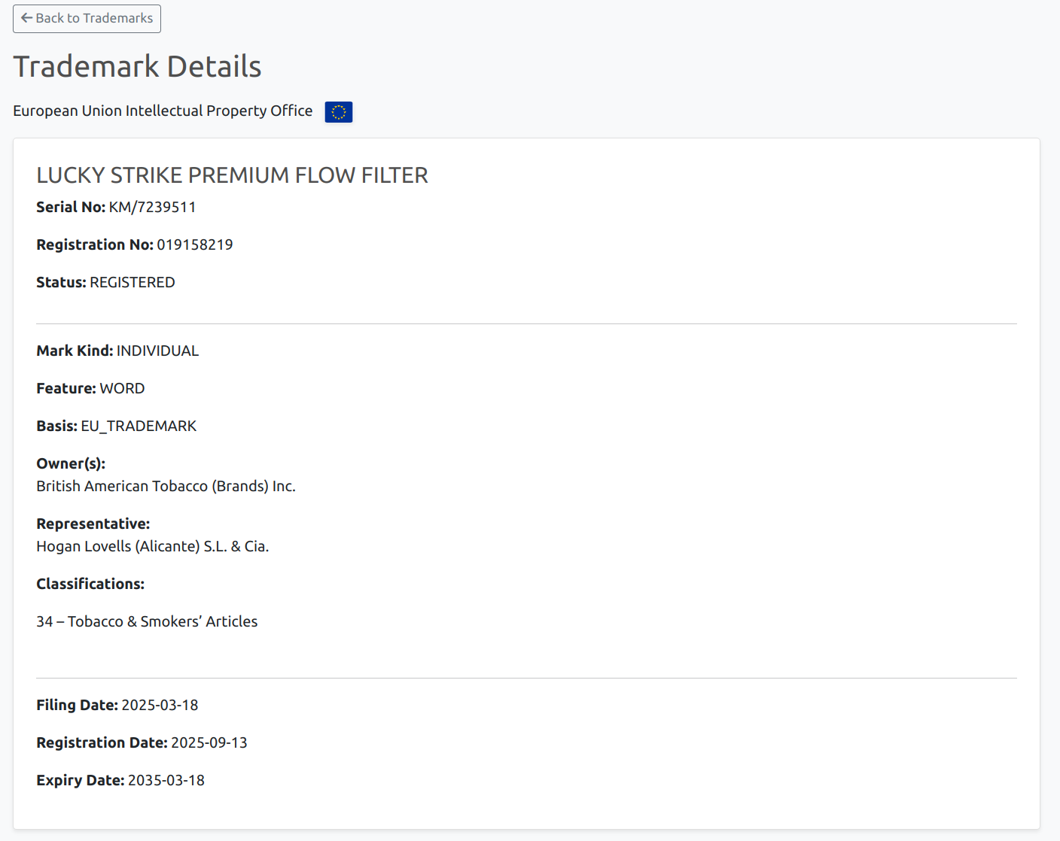This screenshot has width=1060, height=841.
Task: Click the serial number KM/7239511
Action: pos(152,208)
